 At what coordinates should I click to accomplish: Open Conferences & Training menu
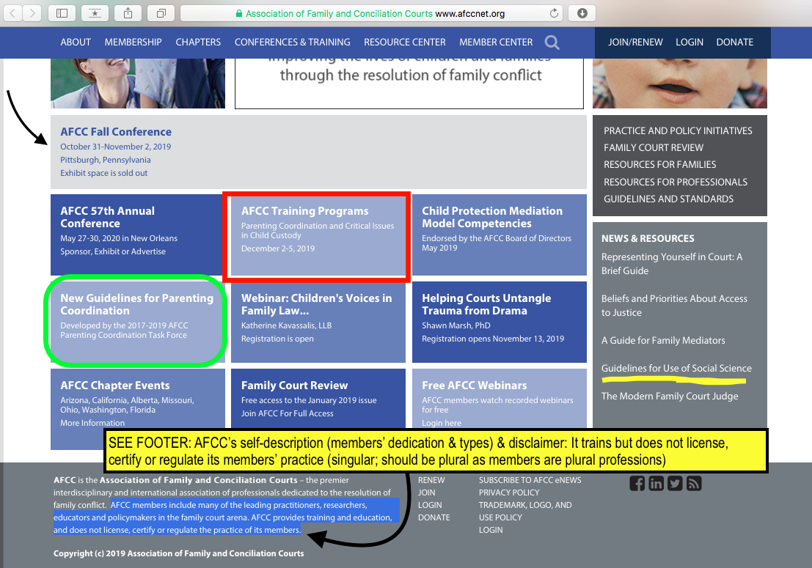click(292, 42)
